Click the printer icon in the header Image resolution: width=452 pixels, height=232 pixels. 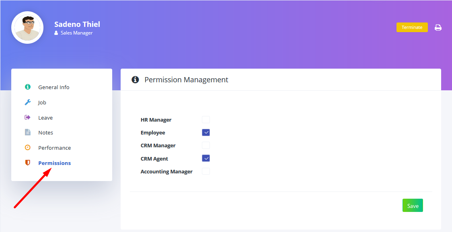[438, 27]
